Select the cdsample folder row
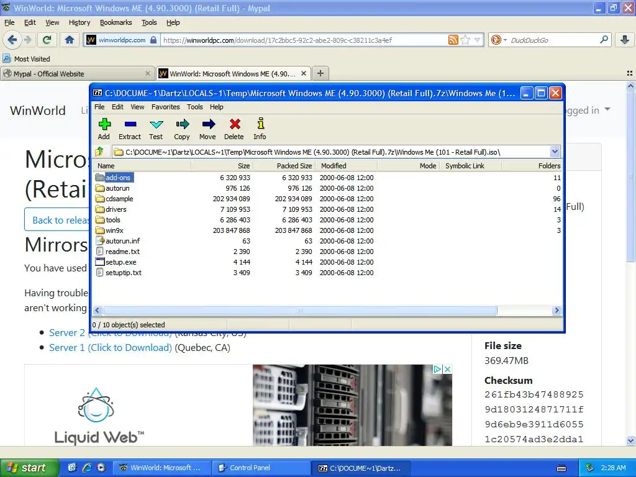Screen dimensions: 636x477 click(327, 199)
